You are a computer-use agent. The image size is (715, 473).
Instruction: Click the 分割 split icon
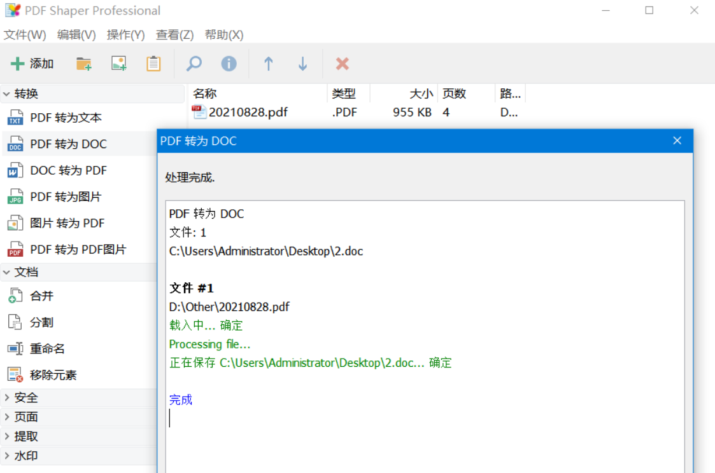[x=15, y=322]
